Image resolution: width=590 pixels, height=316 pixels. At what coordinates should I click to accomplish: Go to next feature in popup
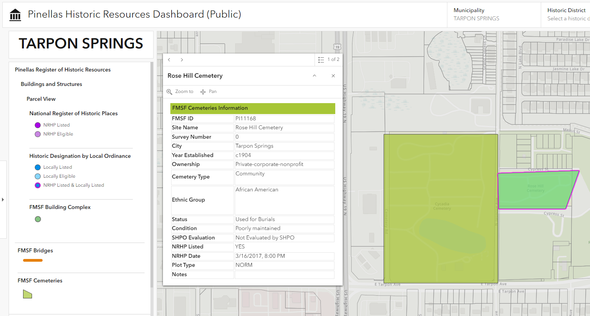pyautogui.click(x=182, y=60)
